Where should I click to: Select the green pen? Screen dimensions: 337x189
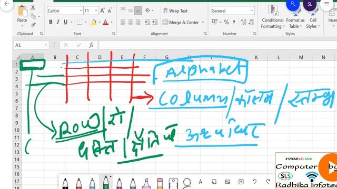[x=106, y=183]
